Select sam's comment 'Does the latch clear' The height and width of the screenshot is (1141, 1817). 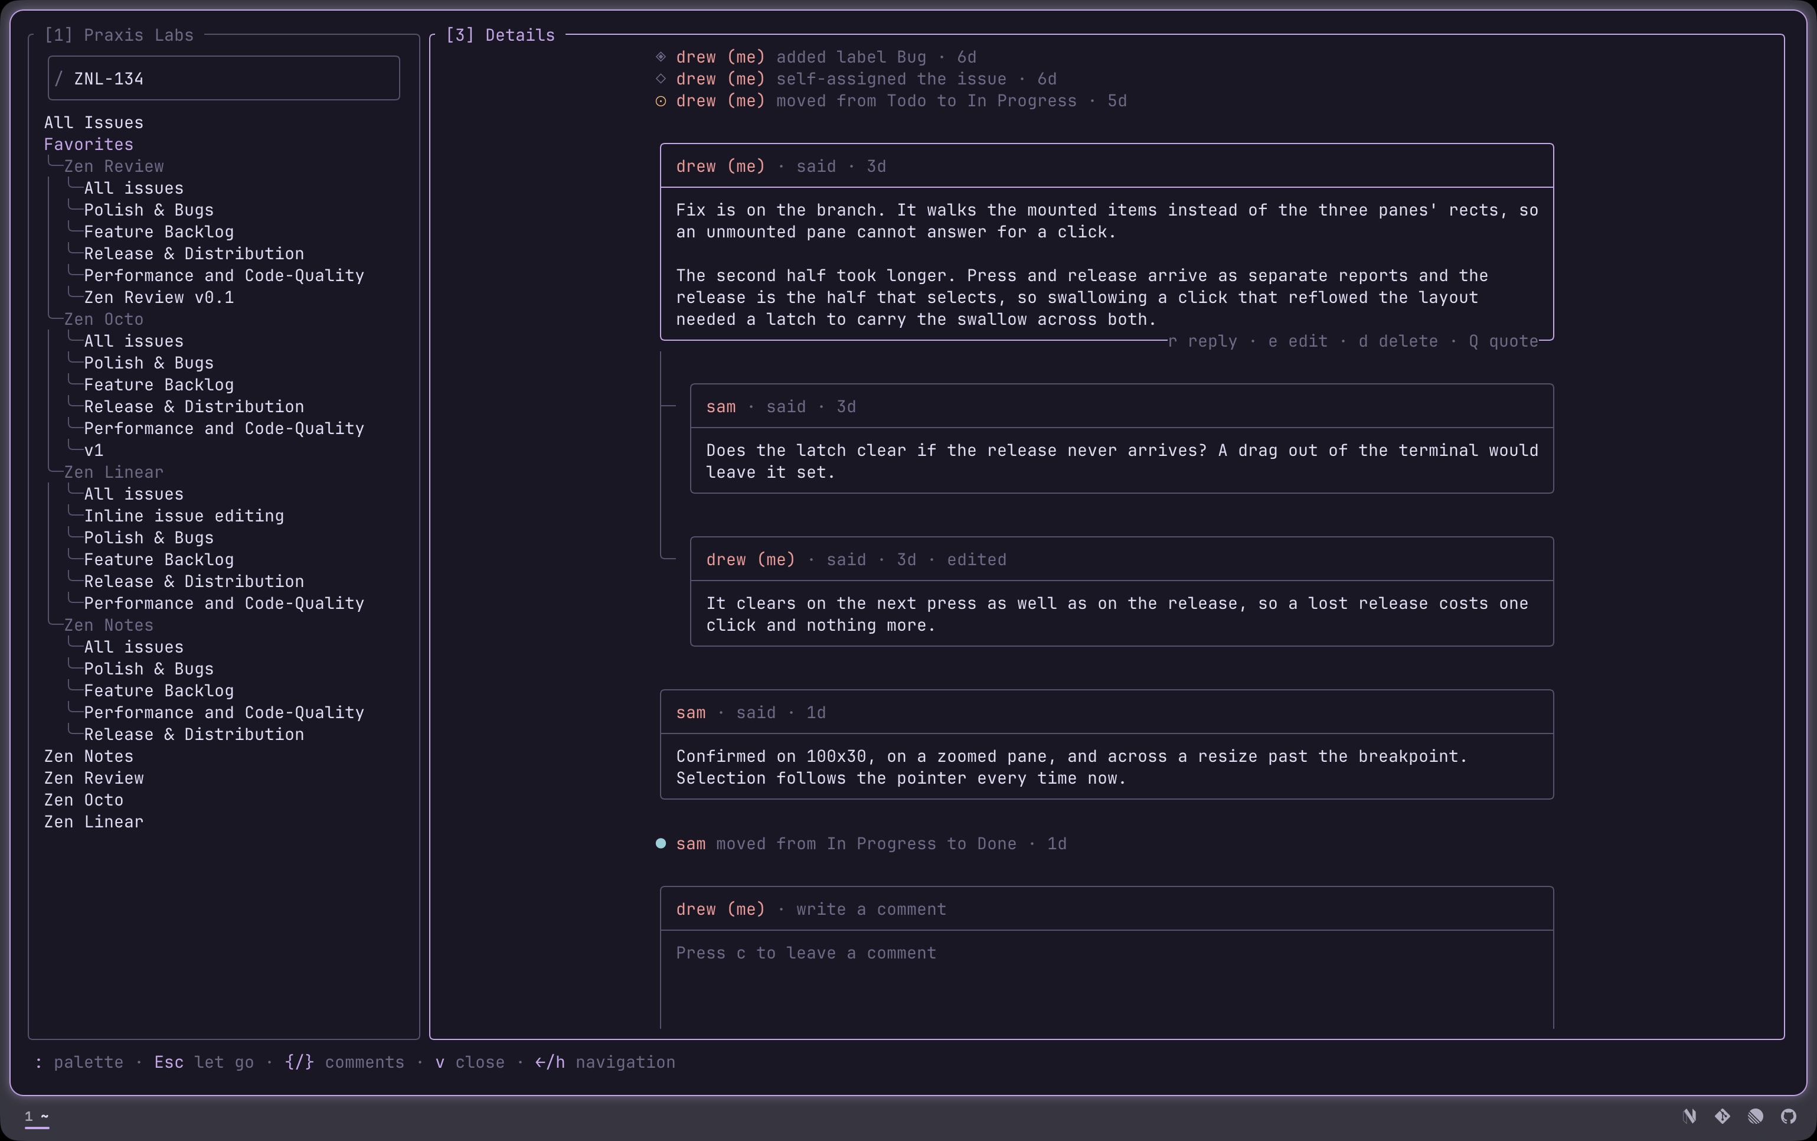[1122, 438]
